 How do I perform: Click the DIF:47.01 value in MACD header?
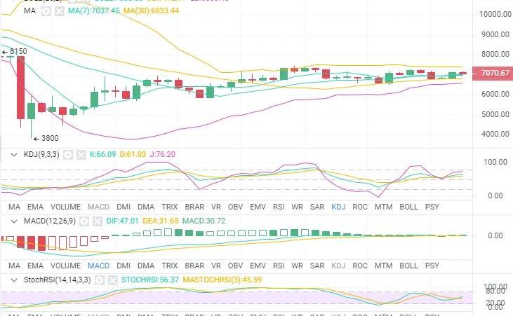122,221
